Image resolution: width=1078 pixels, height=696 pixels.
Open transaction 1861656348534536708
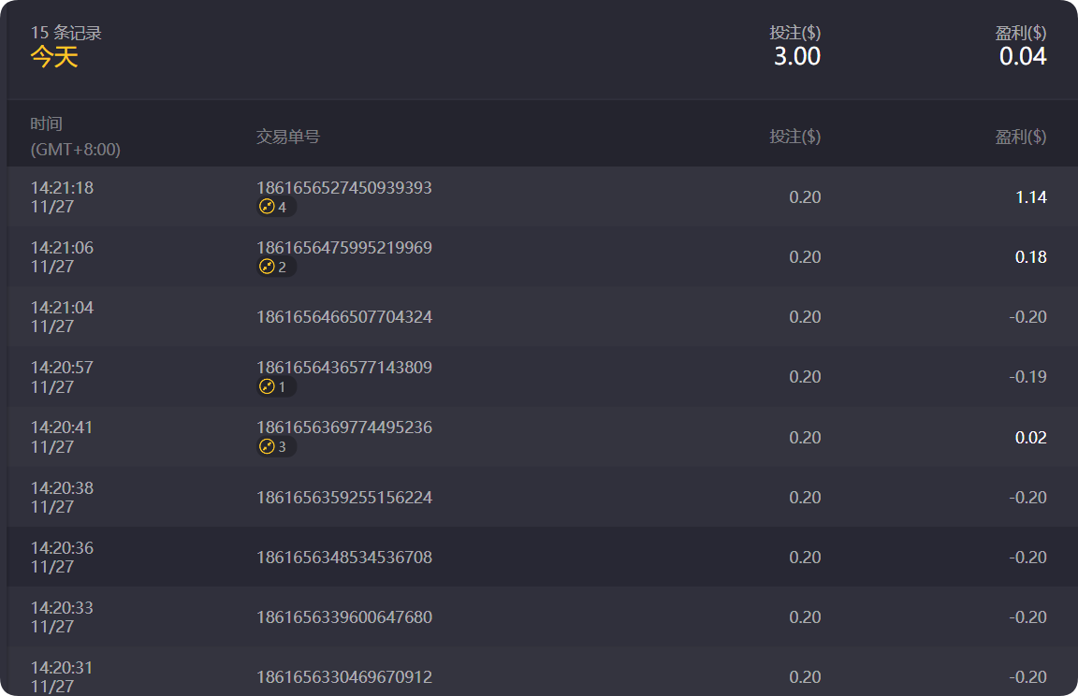click(344, 558)
